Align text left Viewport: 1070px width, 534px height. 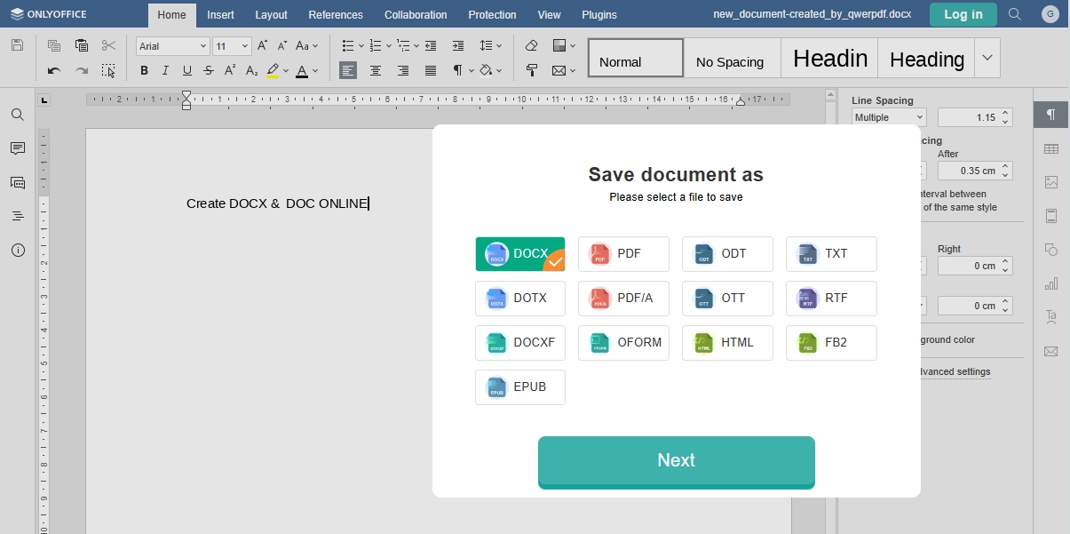click(x=348, y=70)
